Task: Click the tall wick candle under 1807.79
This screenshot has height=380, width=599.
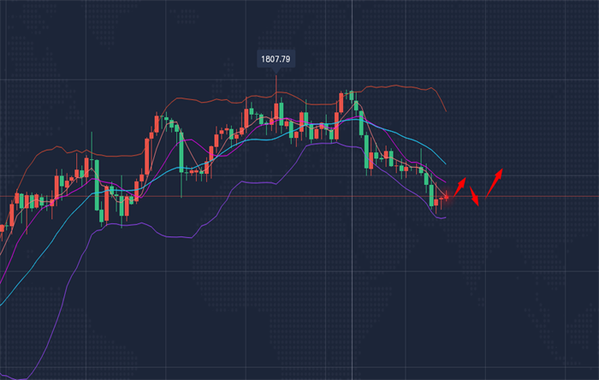Action: pyautogui.click(x=276, y=104)
